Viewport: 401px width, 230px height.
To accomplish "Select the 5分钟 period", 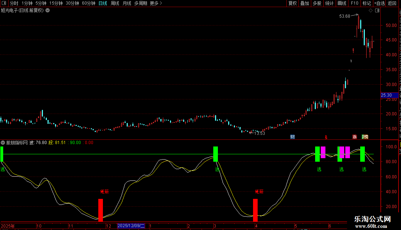I will (41, 3).
